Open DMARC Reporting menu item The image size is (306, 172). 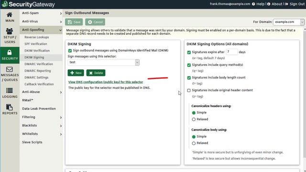point(38,71)
